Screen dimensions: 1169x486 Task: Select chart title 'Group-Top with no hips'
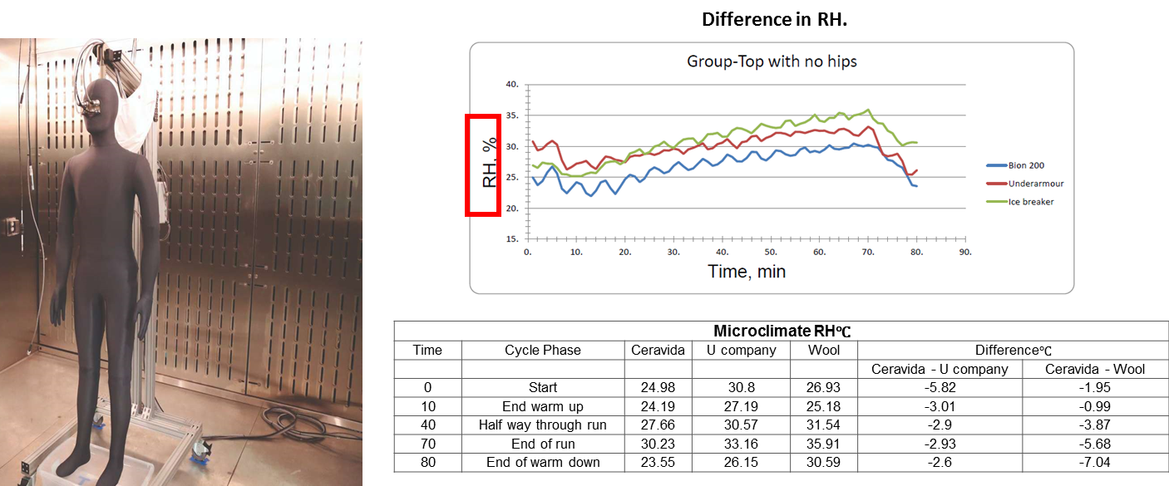(x=771, y=61)
